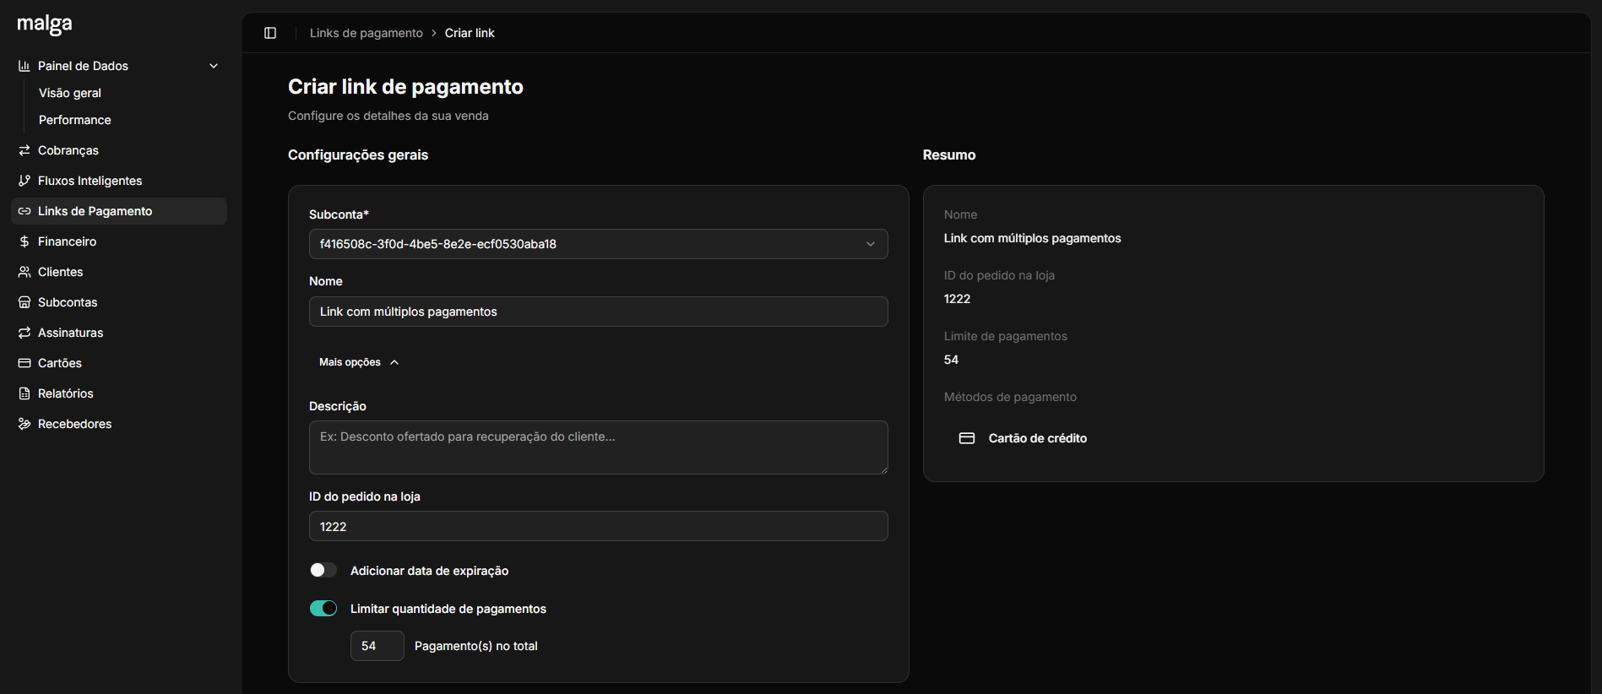Viewport: 1602px width, 694px height.
Task: Click the credit card icon in Resumo
Action: (x=967, y=438)
